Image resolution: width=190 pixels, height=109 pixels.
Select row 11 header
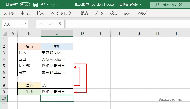pos(4,105)
